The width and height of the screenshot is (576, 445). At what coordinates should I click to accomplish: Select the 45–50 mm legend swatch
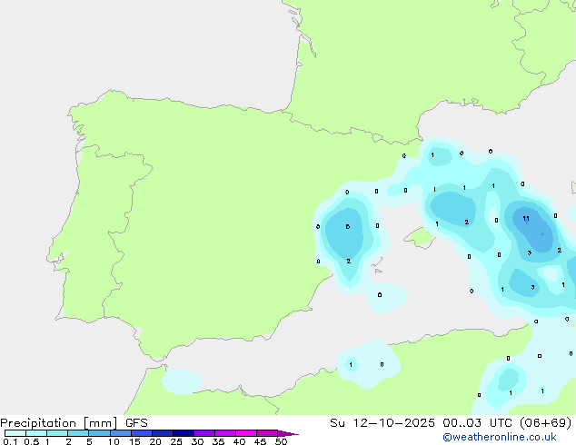pyautogui.click(x=267, y=433)
